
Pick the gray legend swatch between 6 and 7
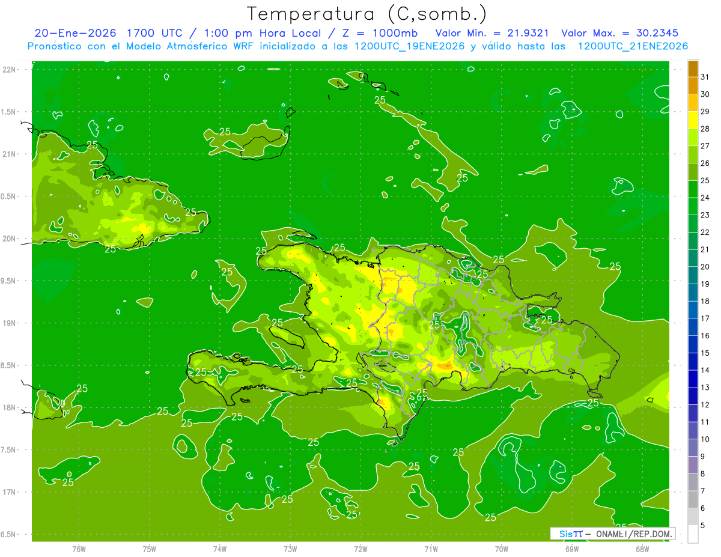click(693, 500)
